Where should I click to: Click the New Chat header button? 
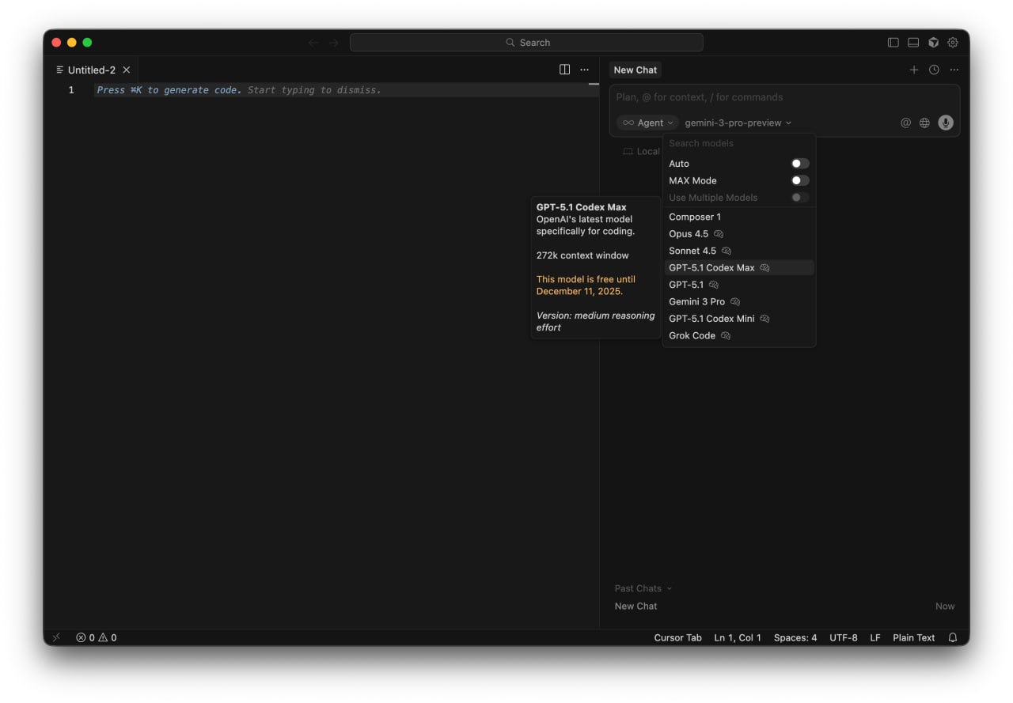pos(634,70)
